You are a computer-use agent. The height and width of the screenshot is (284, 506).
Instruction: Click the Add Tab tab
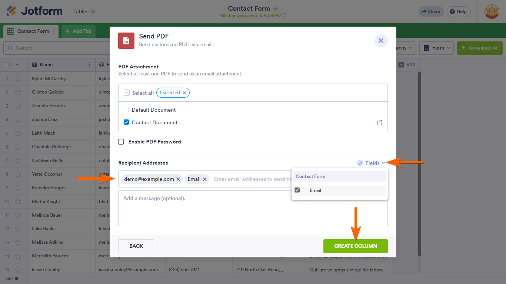coord(78,31)
